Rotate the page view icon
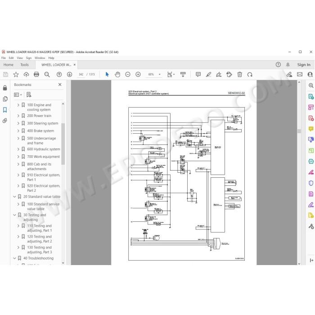The image size is (315, 315). [250, 75]
